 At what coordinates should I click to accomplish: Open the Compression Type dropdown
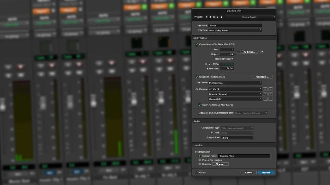coord(237,128)
